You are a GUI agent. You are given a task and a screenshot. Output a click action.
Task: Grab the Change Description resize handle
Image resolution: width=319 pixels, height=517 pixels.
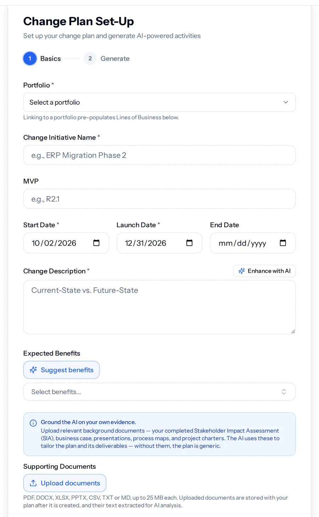293,331
